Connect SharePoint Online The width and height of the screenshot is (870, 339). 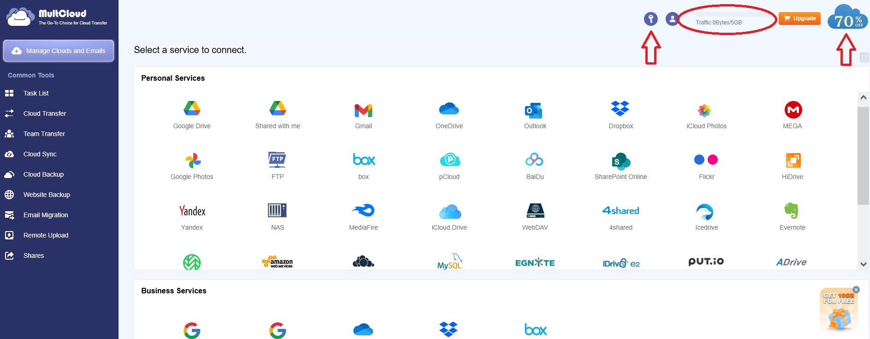(x=621, y=166)
